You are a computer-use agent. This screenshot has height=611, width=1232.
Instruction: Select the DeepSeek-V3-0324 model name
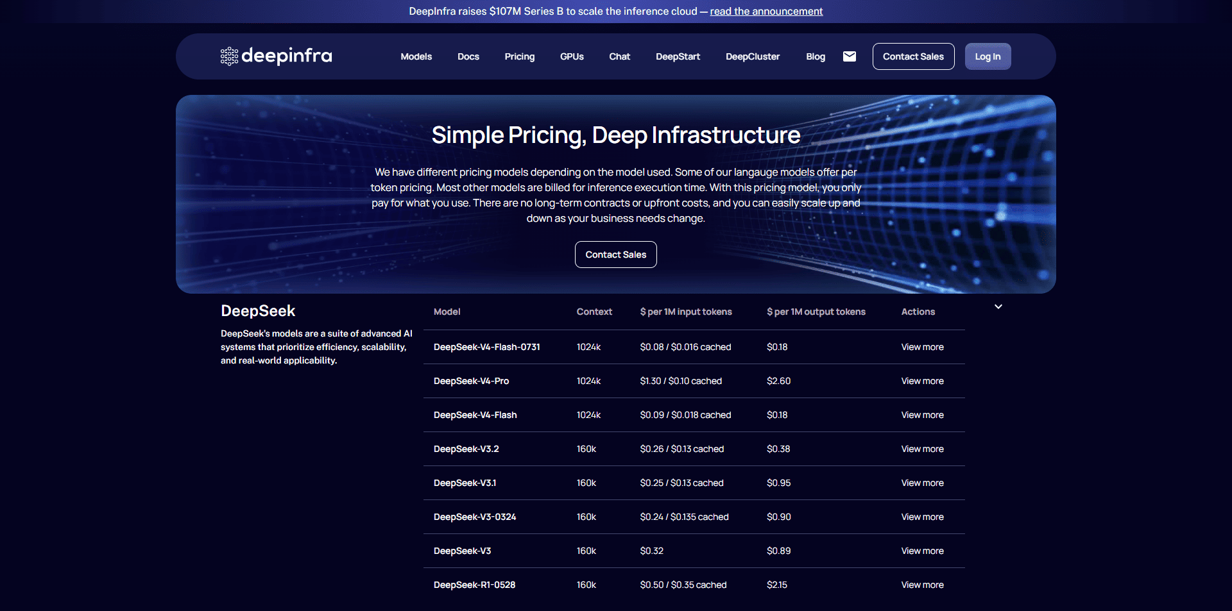click(x=475, y=517)
